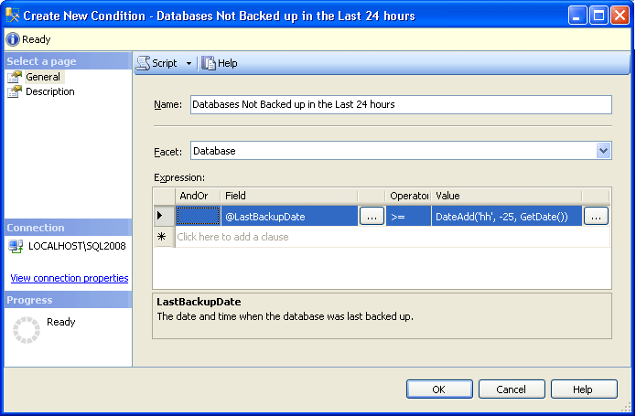
Task: Click the Connection section header
Action: point(68,228)
